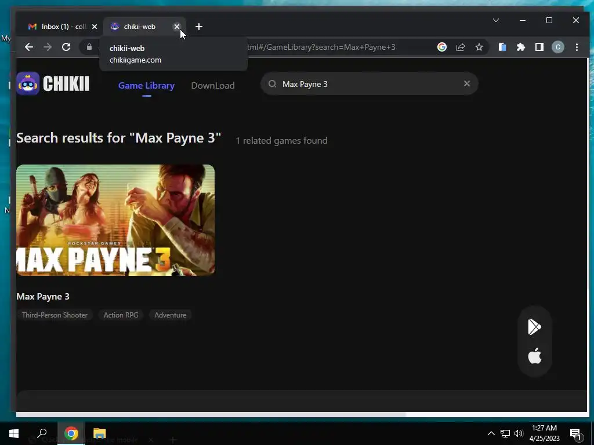Open the tab search dropdown chevron

(x=496, y=20)
